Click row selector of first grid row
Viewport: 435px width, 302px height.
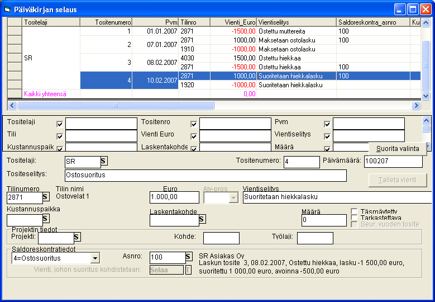click(15, 31)
